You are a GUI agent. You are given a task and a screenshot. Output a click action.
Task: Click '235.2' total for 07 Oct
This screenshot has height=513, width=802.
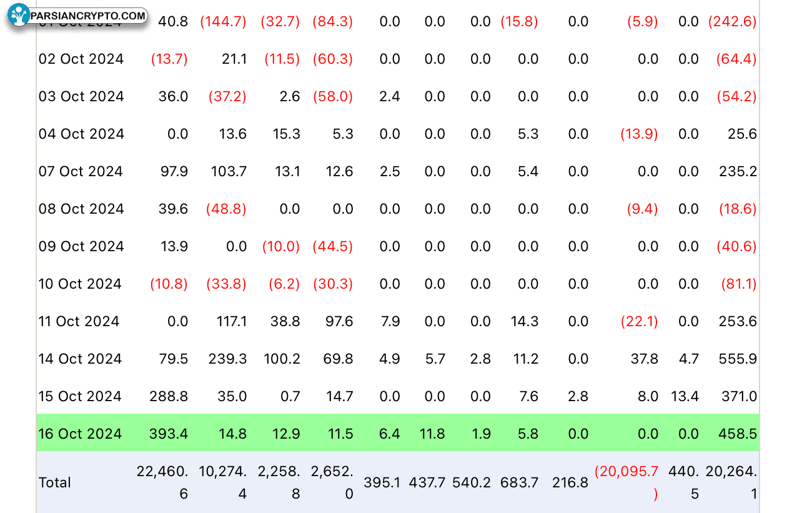point(738,171)
